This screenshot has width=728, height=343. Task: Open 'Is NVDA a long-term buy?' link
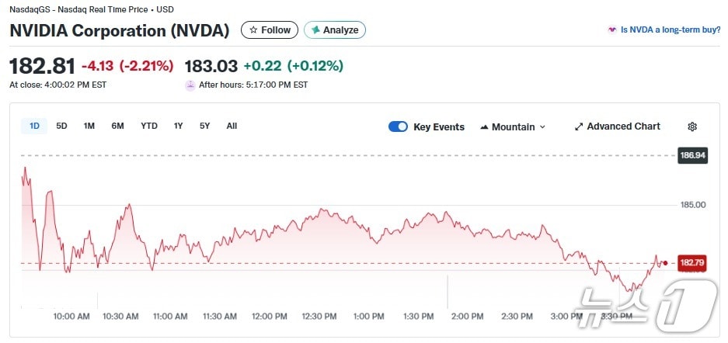[670, 30]
